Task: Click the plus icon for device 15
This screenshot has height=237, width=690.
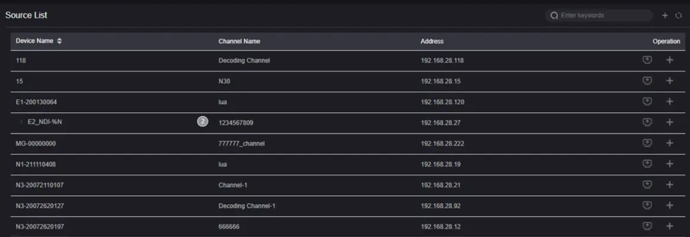Action: point(670,81)
